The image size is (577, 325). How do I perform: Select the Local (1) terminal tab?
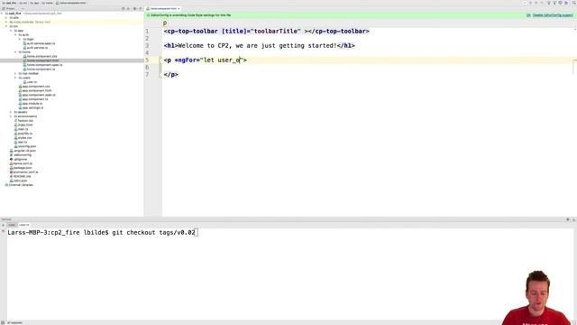tap(24, 225)
